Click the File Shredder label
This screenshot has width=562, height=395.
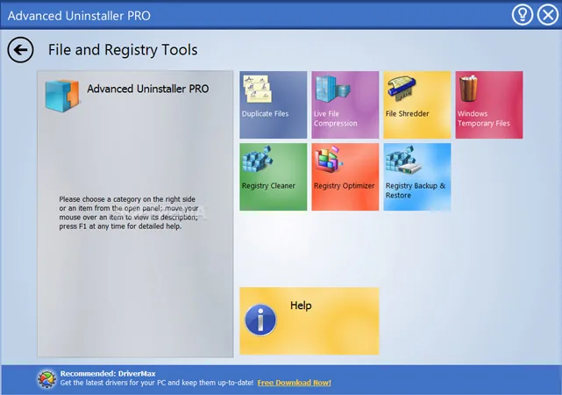pyautogui.click(x=407, y=114)
